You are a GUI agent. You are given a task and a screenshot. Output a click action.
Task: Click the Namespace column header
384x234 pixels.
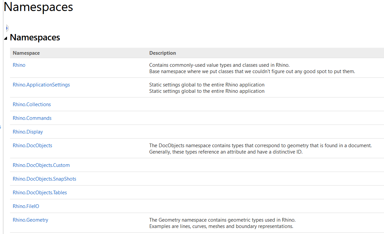(26, 53)
